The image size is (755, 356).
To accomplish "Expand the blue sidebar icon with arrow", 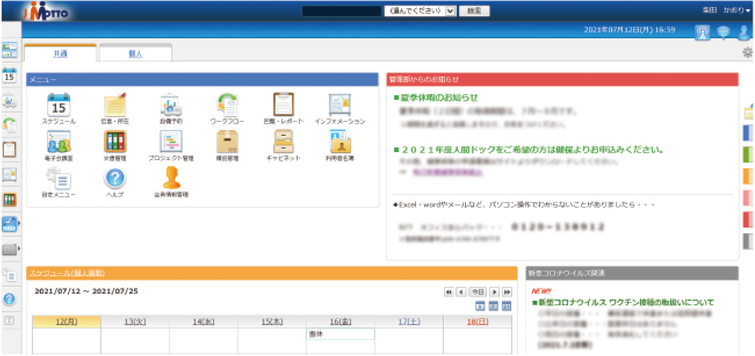I will 11,224.
